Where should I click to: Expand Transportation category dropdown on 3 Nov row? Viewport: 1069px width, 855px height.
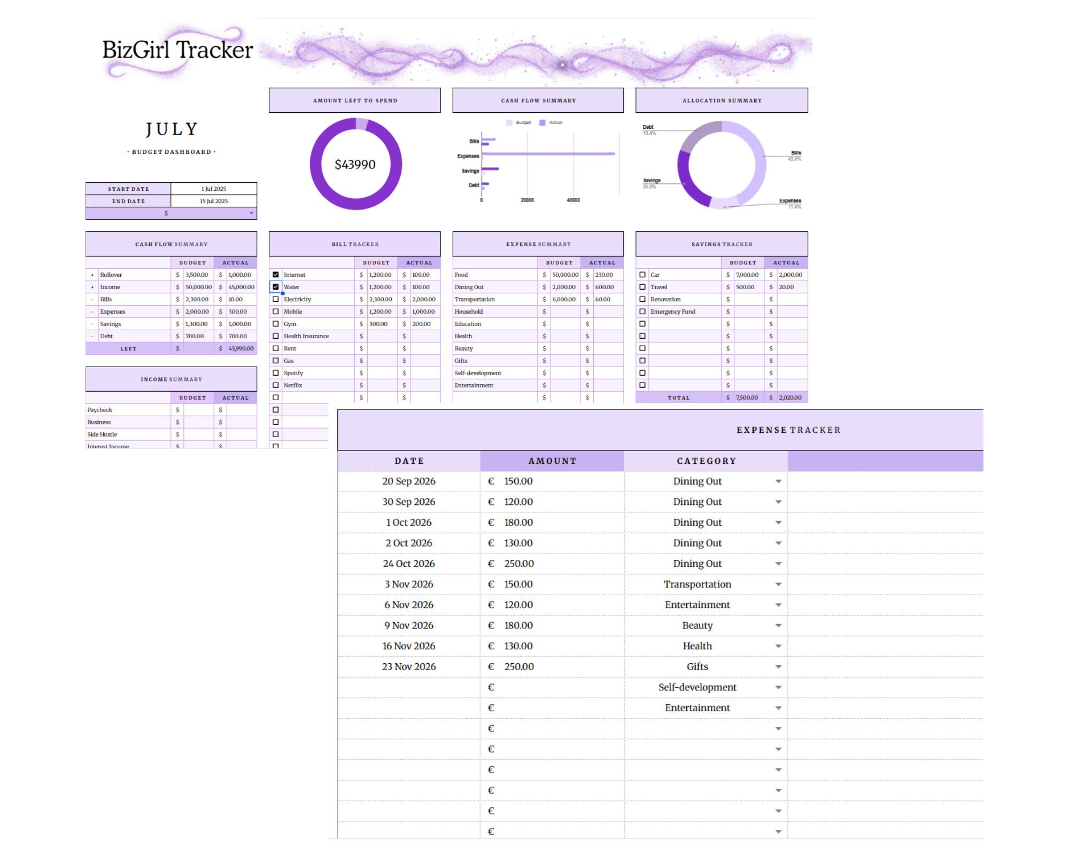pyautogui.click(x=778, y=585)
